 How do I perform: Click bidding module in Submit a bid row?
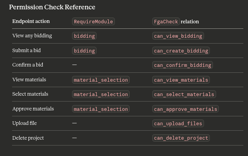click(84, 51)
